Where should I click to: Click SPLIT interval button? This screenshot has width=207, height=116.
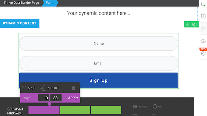29,88
